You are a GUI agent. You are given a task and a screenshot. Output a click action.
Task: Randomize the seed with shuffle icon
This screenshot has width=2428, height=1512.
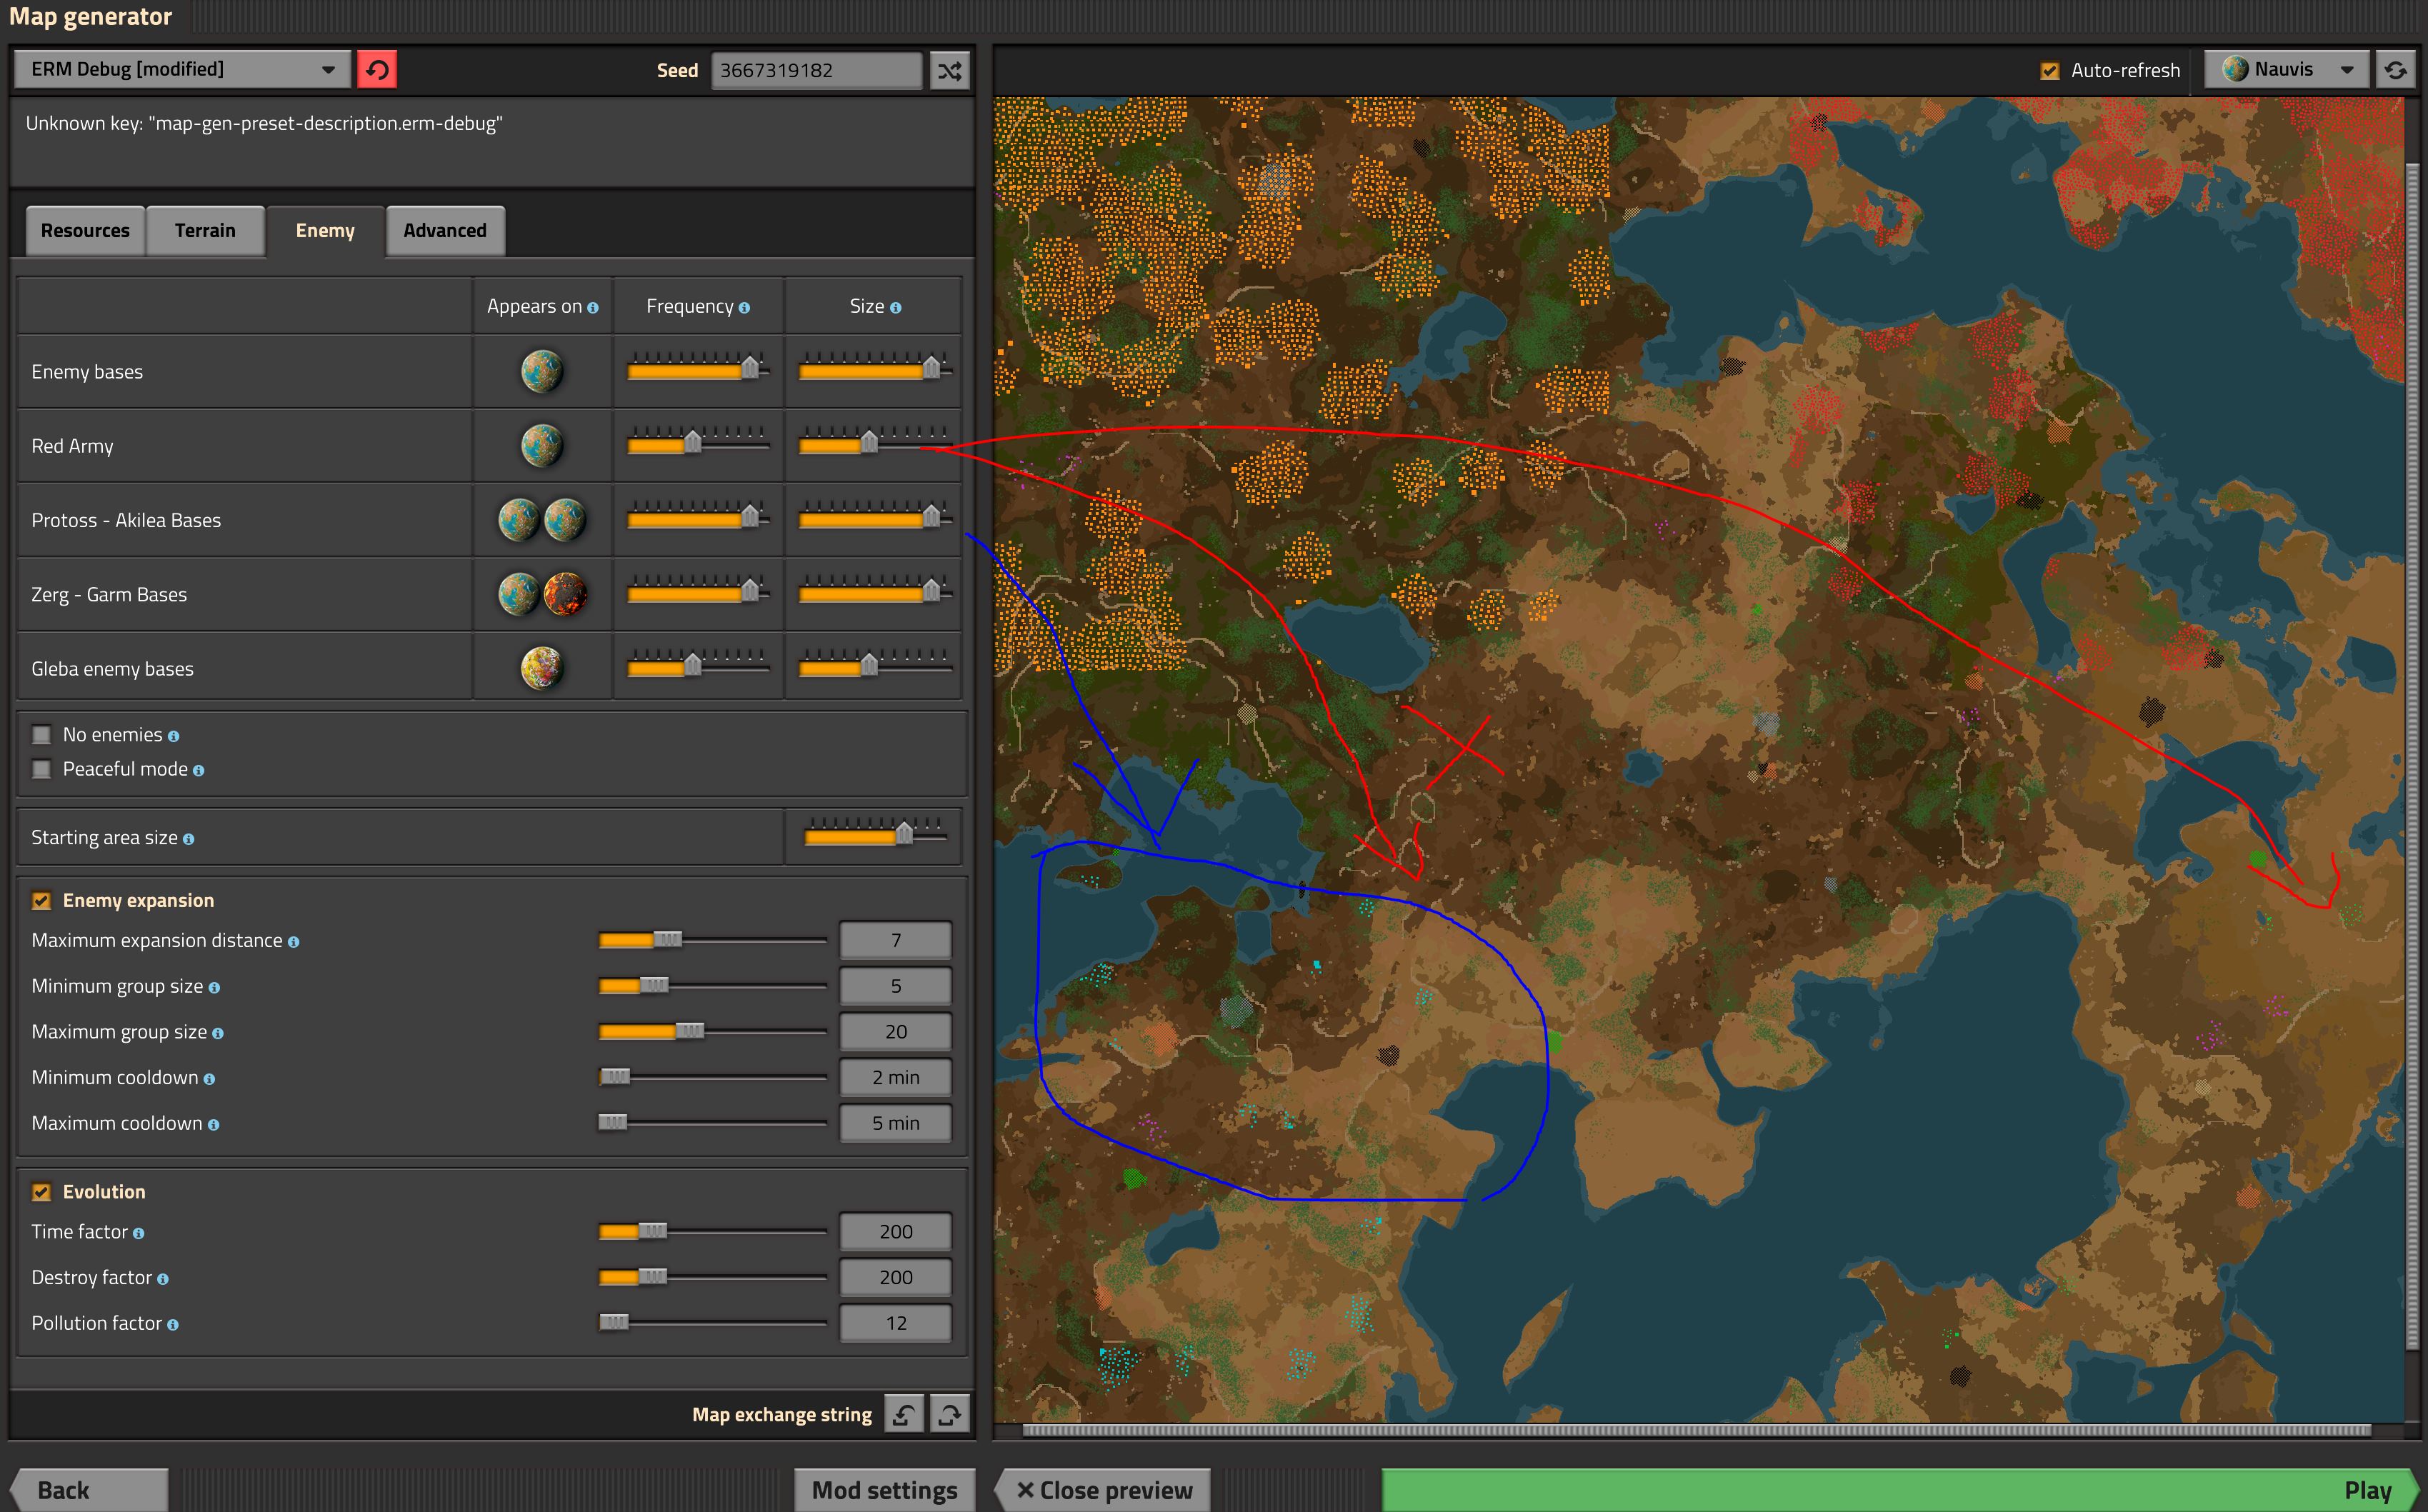(x=949, y=70)
